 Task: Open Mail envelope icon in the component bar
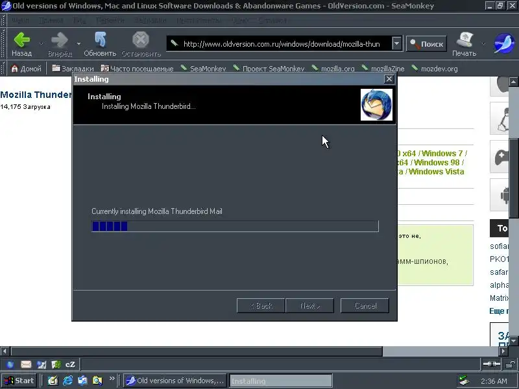[26, 364]
